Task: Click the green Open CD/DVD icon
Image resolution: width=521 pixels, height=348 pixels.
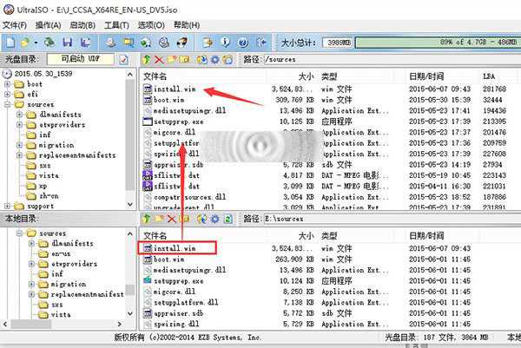Action: 49,43
